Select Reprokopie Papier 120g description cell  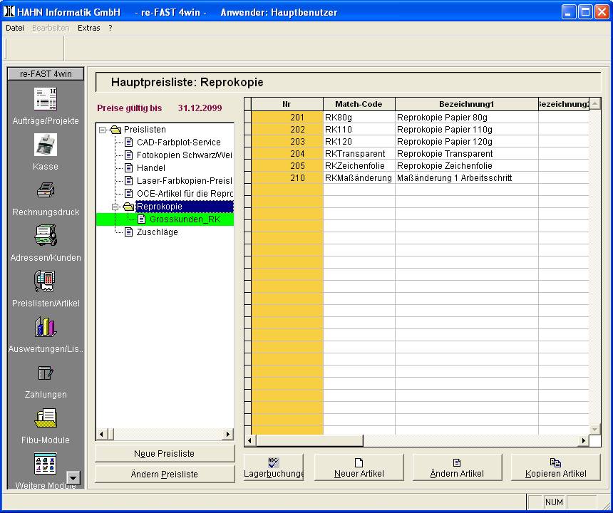coord(466,142)
